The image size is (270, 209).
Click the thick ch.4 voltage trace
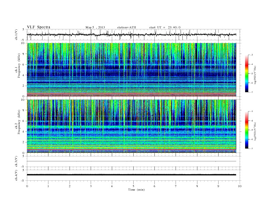[x=132, y=175]
